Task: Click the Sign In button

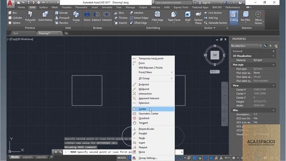Action: point(205,3)
